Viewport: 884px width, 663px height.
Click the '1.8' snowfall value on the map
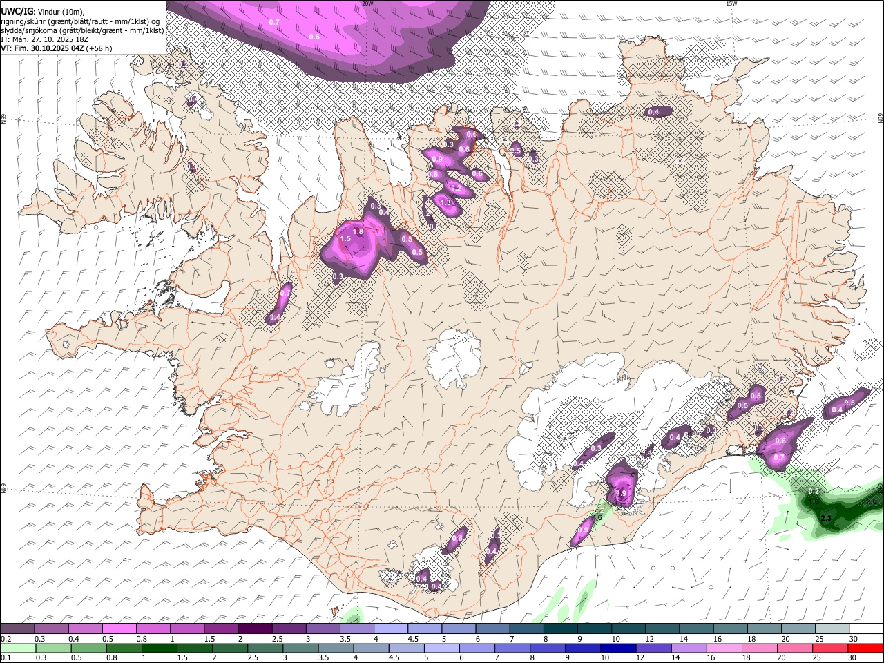pyautogui.click(x=358, y=232)
